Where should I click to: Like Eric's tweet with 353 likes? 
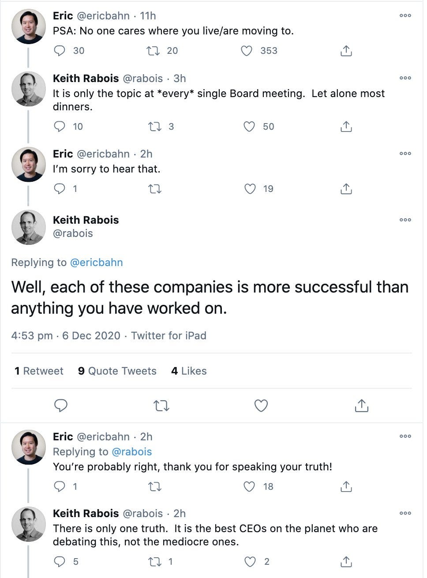tap(247, 51)
